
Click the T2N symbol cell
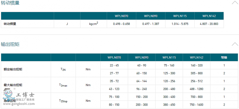click(63, 69)
